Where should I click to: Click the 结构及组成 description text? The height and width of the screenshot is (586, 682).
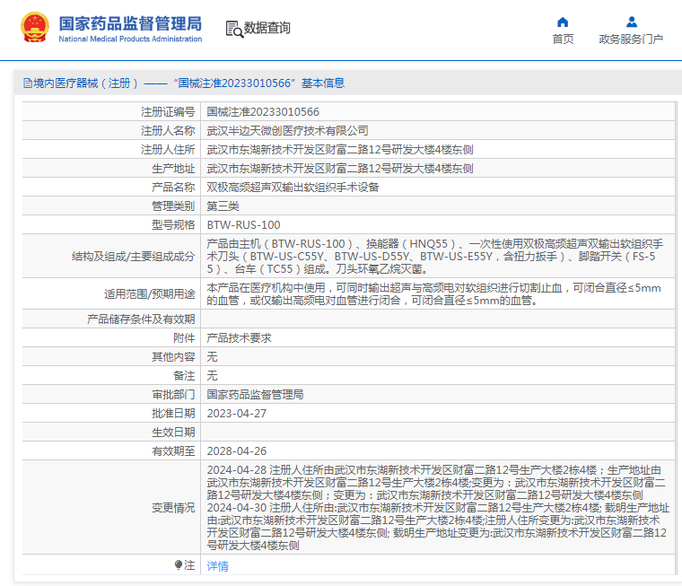(435, 257)
